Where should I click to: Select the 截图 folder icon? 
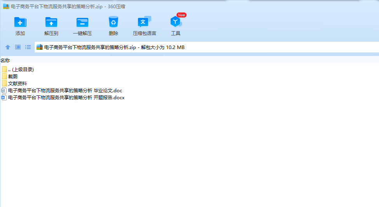click(4, 76)
